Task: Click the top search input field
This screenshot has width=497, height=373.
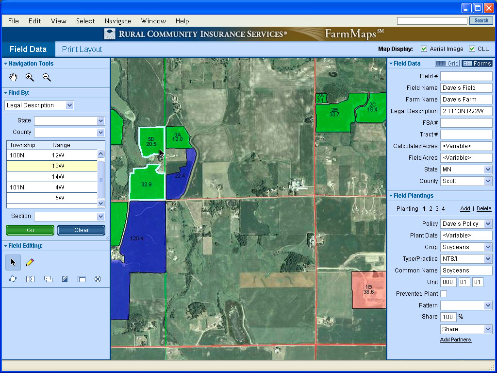Action: [432, 20]
